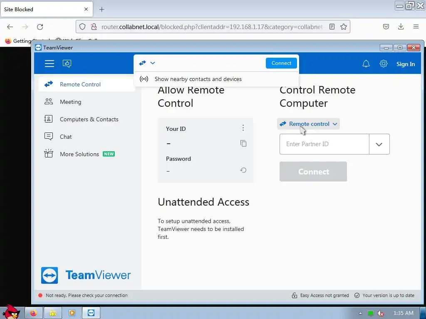The width and height of the screenshot is (426, 319).
Task: Select the Site Blocked browser tab
Action: 46,9
